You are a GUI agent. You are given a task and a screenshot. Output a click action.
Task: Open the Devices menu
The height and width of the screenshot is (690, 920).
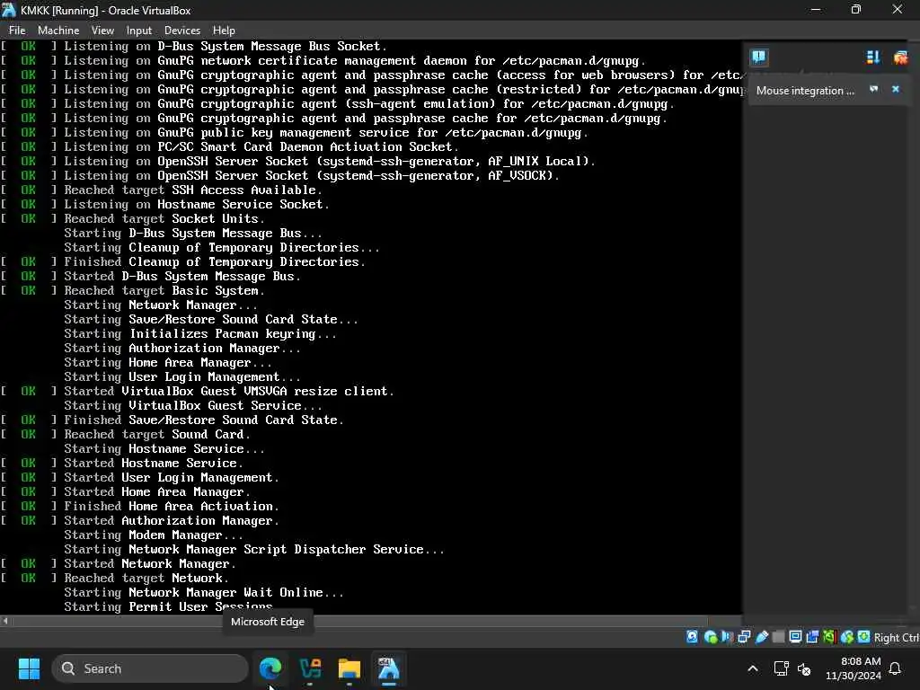click(x=181, y=30)
